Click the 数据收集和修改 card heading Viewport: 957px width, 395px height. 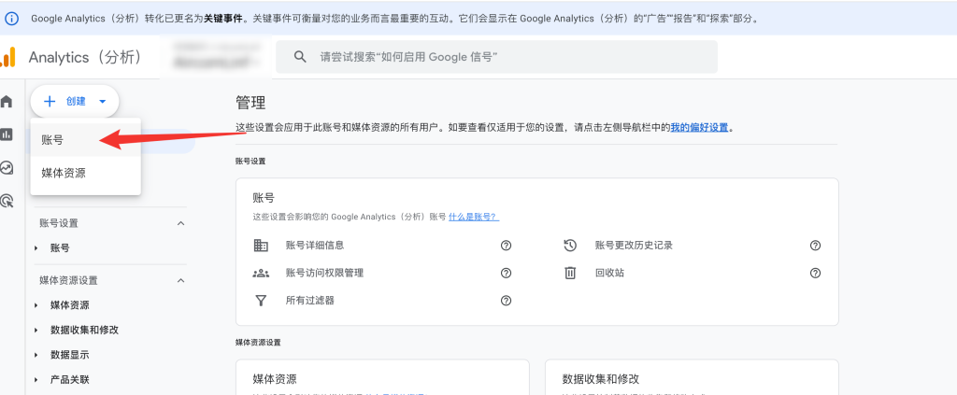pos(601,379)
